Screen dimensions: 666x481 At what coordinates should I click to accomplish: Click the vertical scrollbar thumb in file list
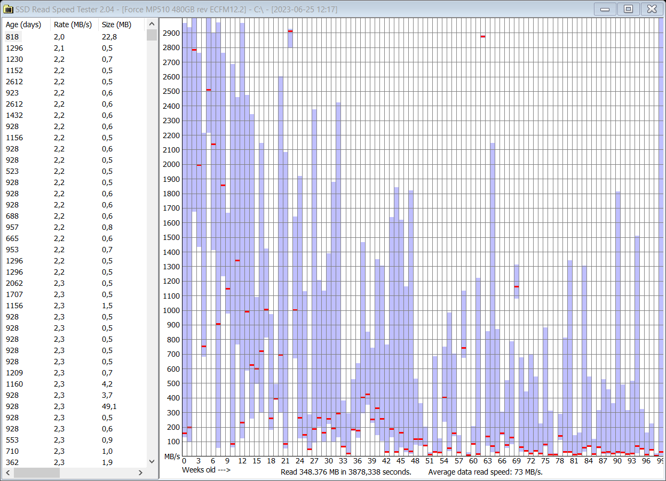(152, 35)
